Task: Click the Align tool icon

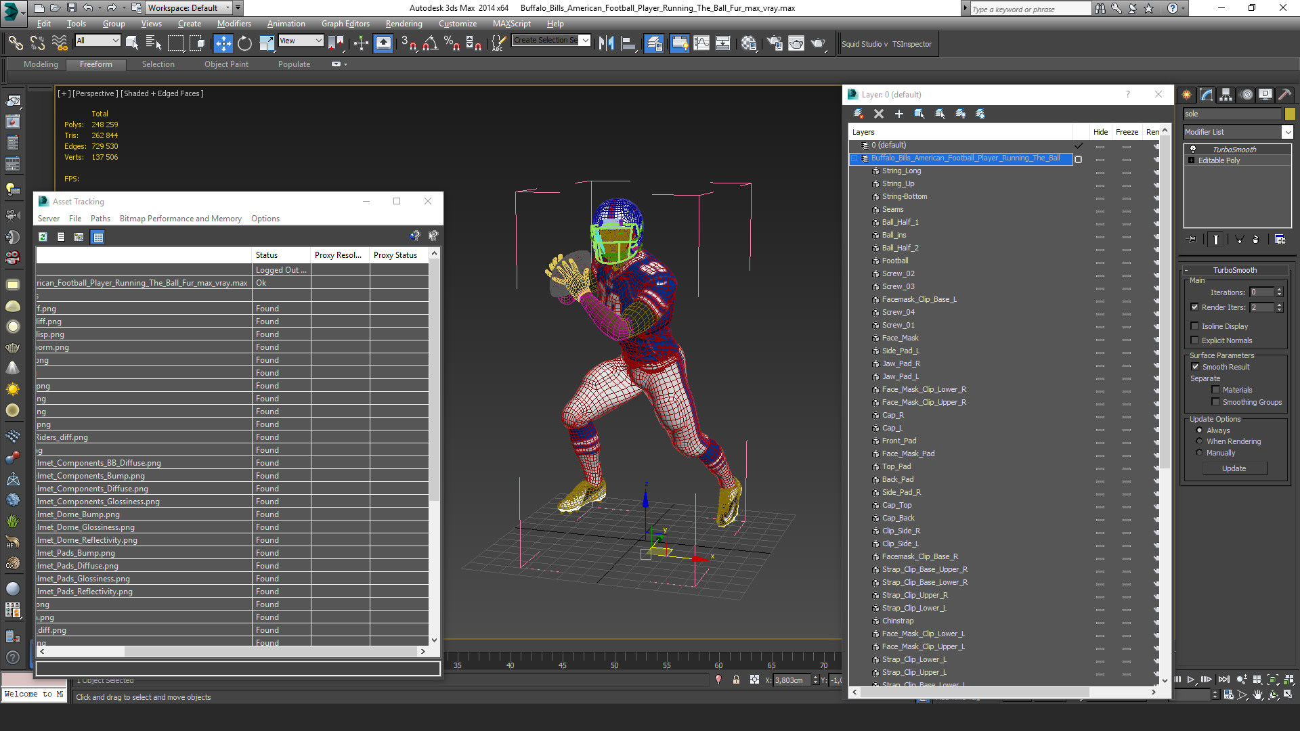Action: click(x=628, y=44)
